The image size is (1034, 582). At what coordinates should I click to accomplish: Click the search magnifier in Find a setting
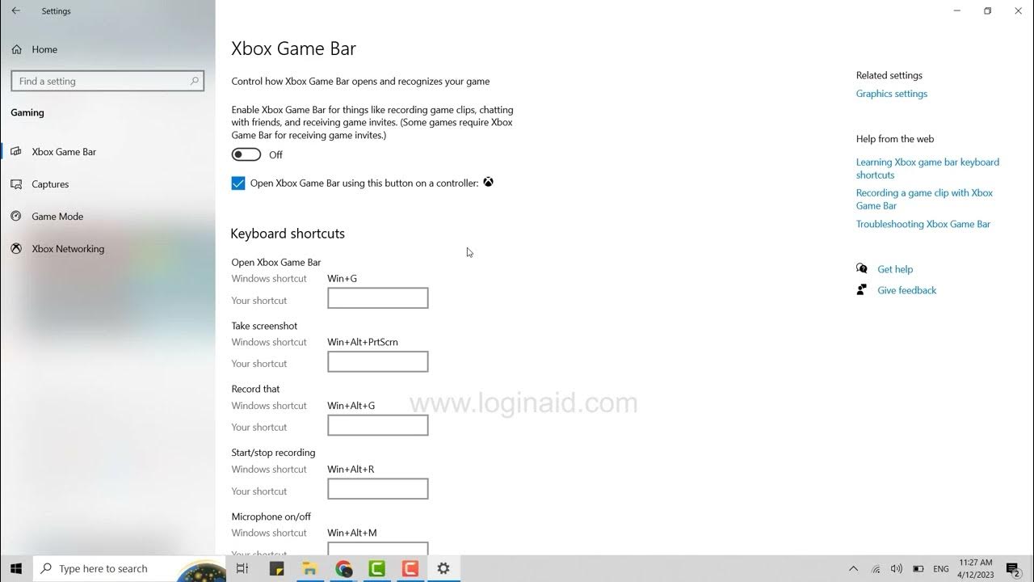pos(195,81)
